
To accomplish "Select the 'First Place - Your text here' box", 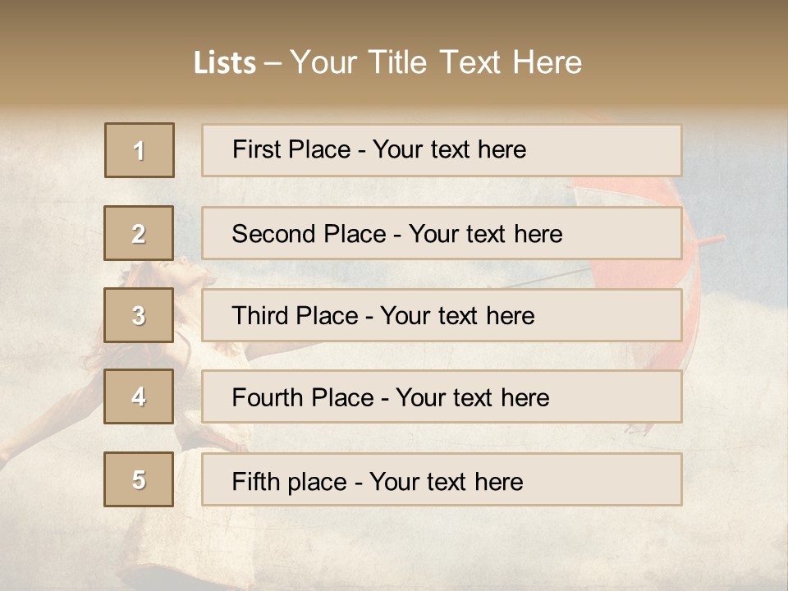I will 442,150.
